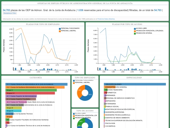Image resolution: width=170 pixels, height=128 pixels.
Task: Select the A4 Cuerpo Superior Facultativo de Instituciones Sanitarias bar
Action: 7,120
